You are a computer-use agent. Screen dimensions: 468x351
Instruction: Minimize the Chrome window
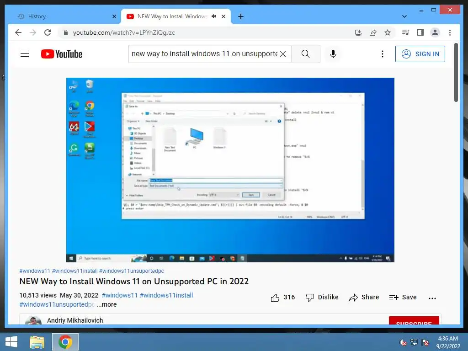tap(421, 10)
